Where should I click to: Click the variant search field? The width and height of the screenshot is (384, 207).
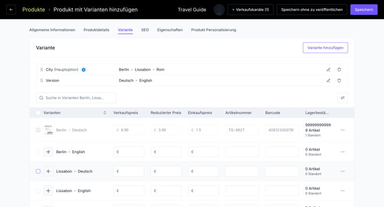[x=76, y=97]
